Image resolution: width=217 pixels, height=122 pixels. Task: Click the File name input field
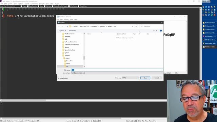(x=117, y=70)
